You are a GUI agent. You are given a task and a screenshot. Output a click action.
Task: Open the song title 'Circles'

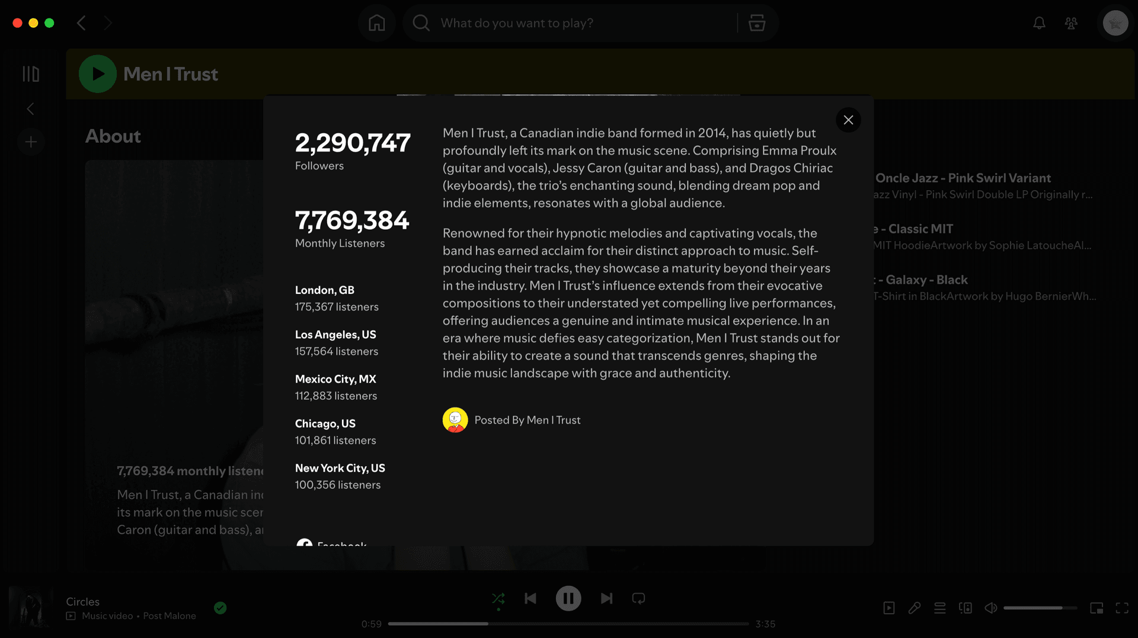click(82, 602)
